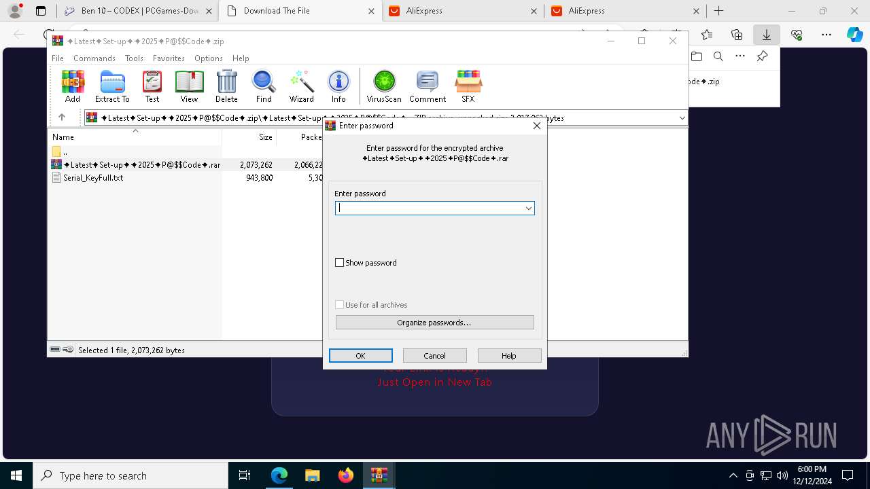Enable the Show password checkbox
The image size is (870, 489).
point(340,263)
